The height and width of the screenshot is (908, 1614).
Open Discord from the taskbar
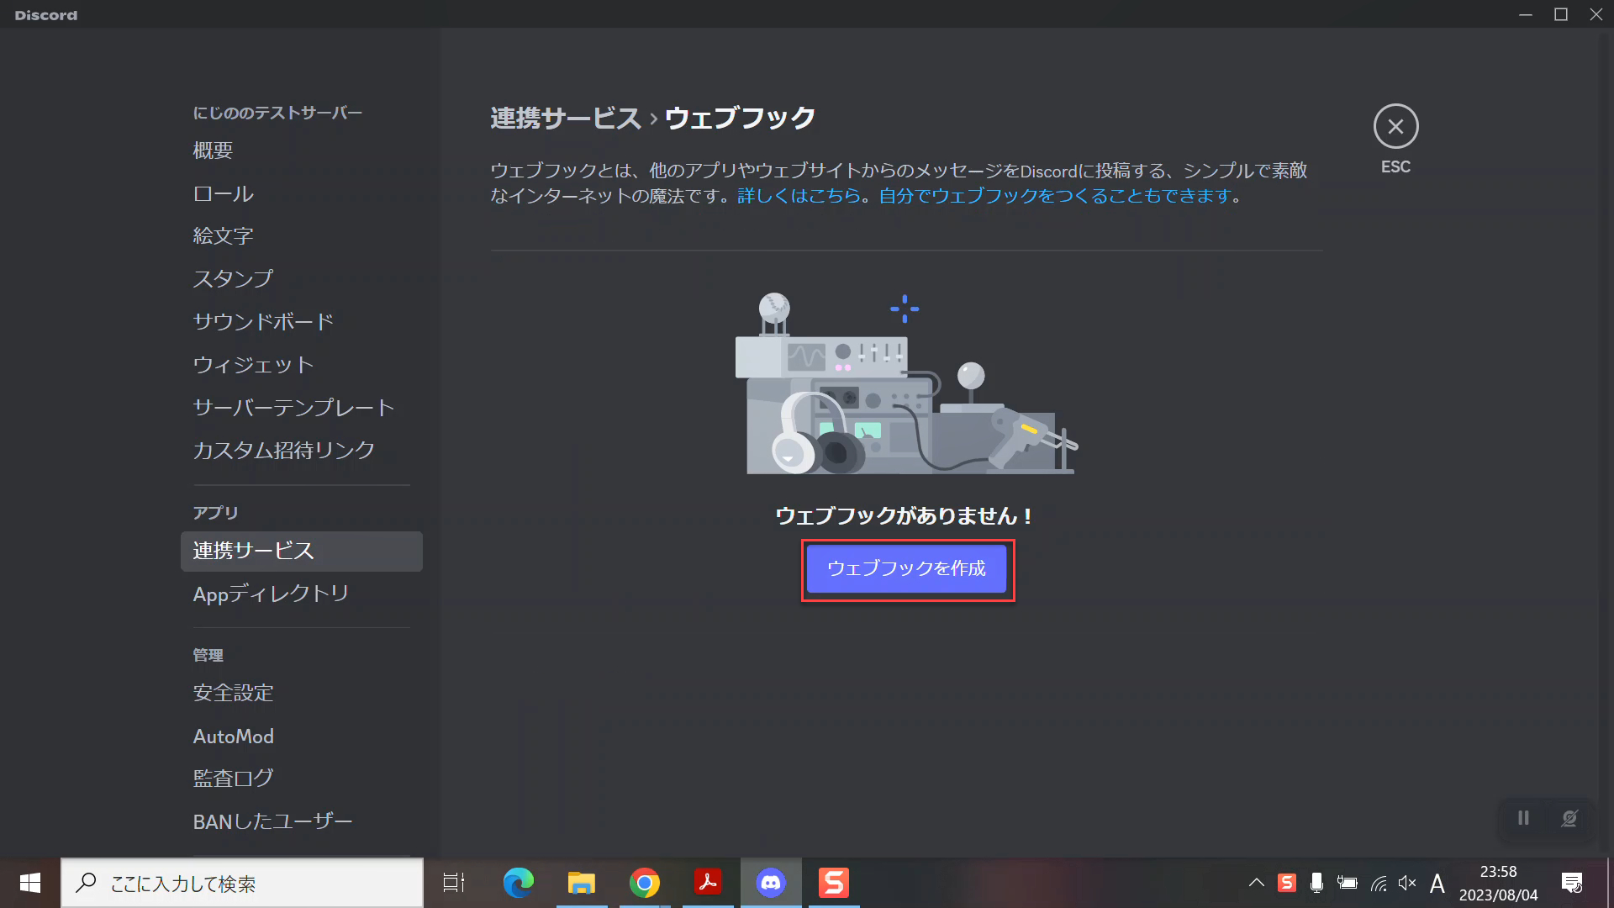point(770,883)
